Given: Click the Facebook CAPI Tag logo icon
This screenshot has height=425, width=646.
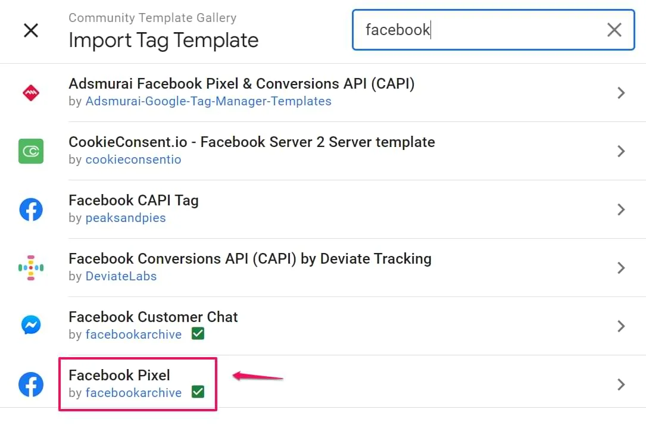Looking at the screenshot, I should tap(30, 210).
